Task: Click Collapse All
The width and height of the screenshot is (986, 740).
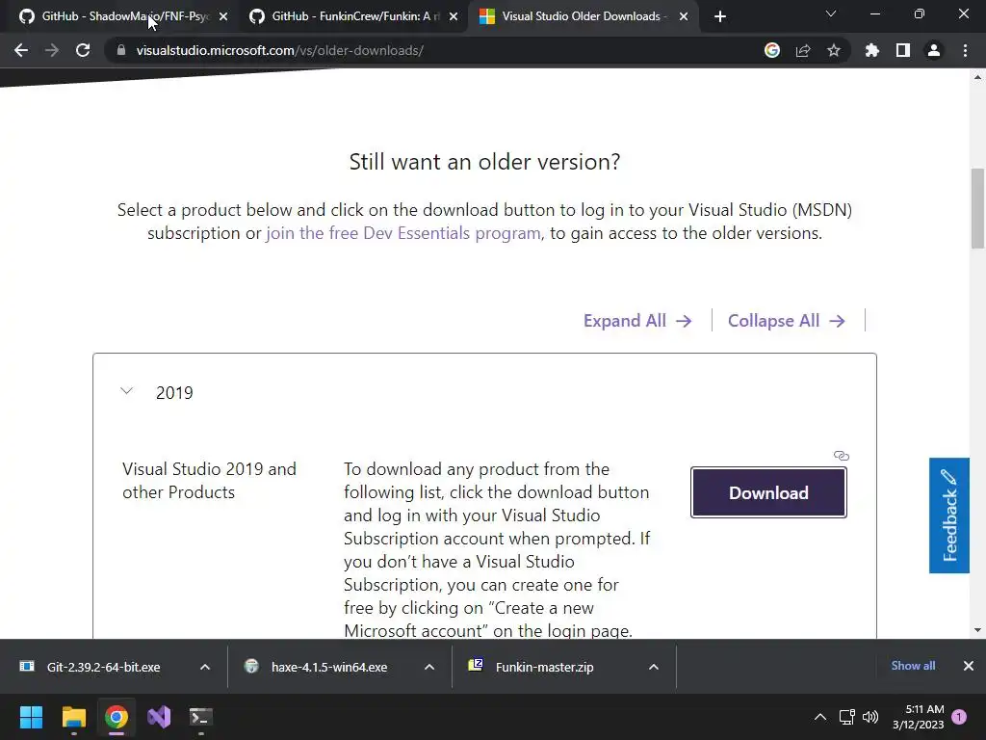Action: click(786, 321)
